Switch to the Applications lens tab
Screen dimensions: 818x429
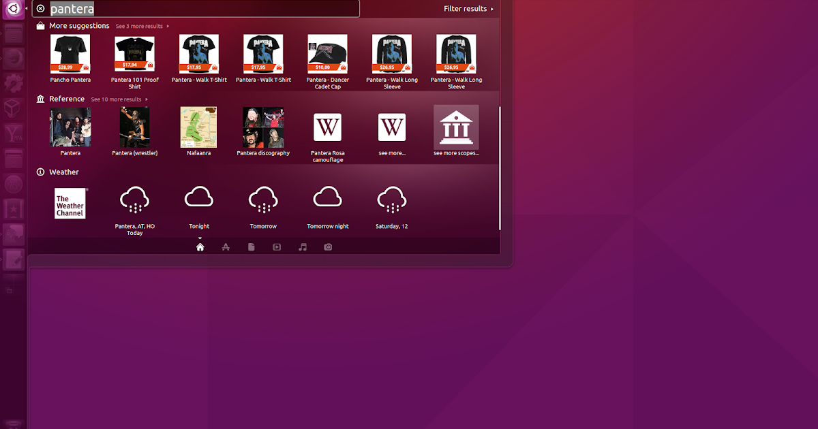[x=226, y=247]
